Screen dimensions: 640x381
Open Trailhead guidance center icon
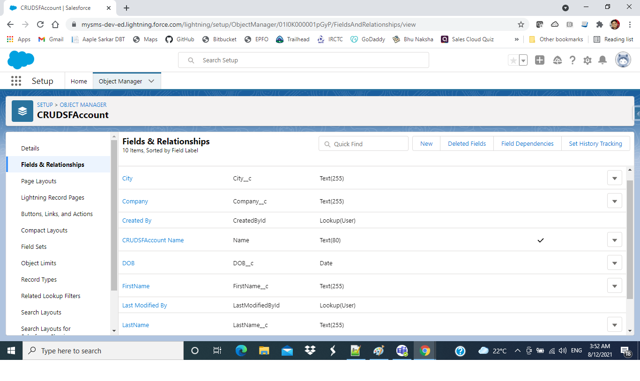(557, 60)
